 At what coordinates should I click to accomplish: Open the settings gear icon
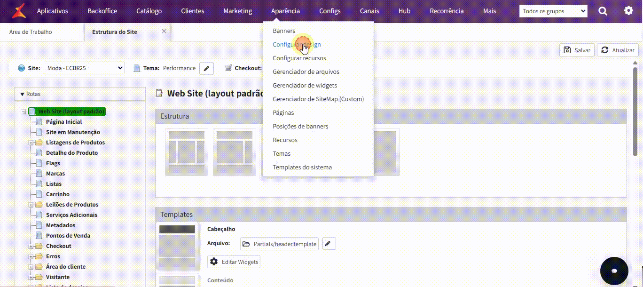pos(628,10)
